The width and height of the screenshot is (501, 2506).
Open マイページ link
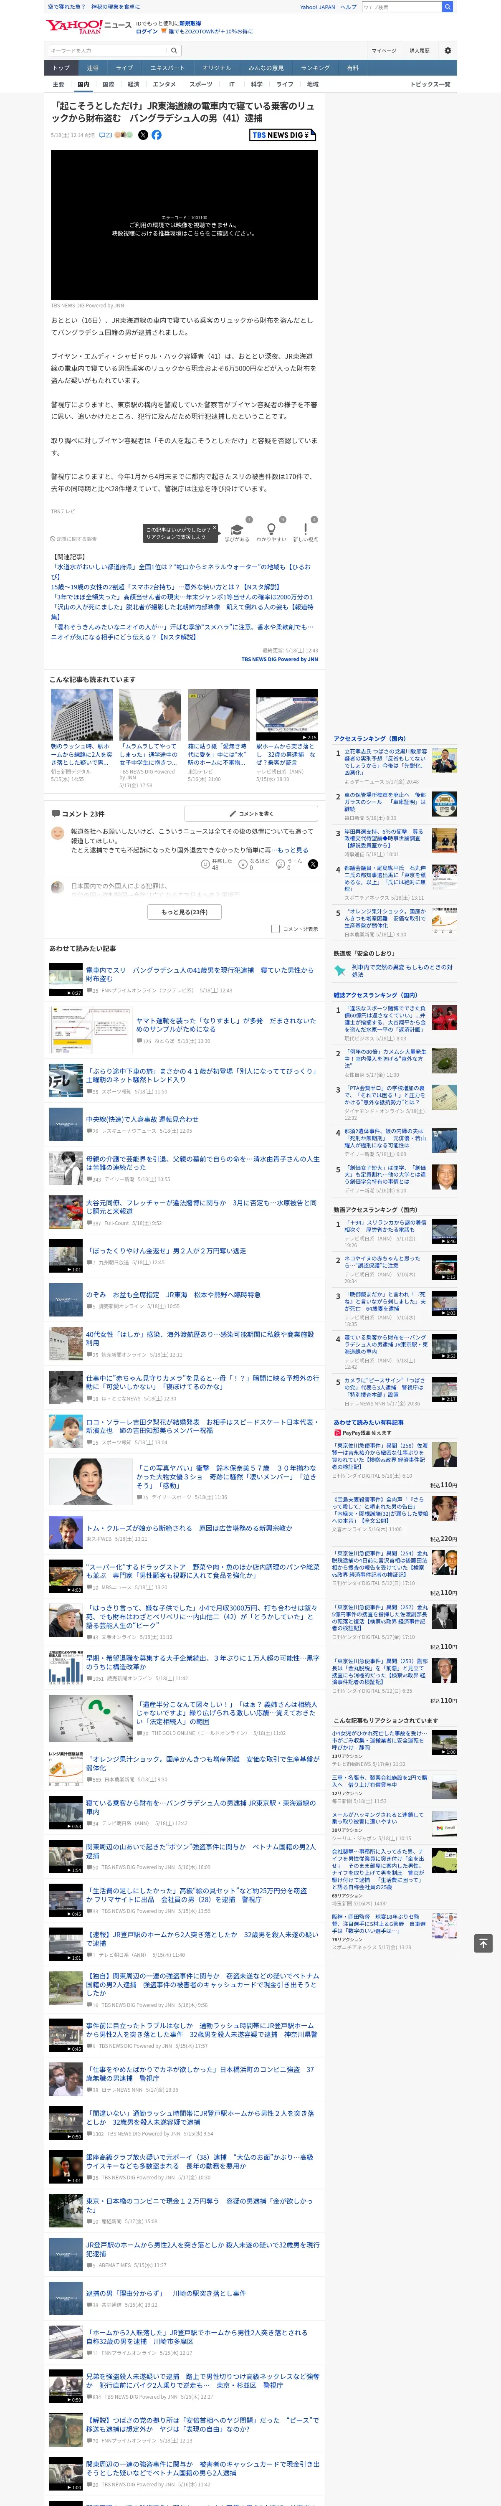pyautogui.click(x=383, y=51)
